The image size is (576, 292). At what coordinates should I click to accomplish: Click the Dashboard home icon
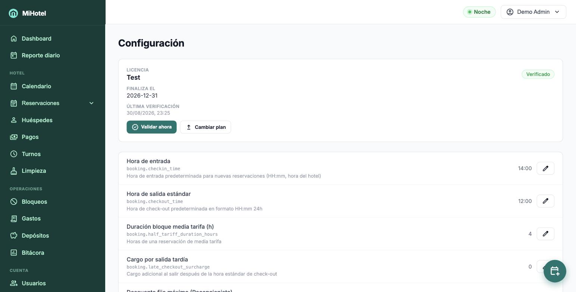pos(14,38)
